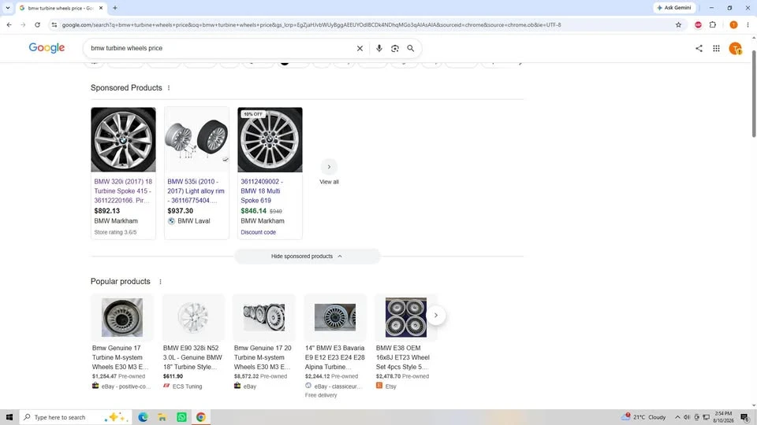
Task: Click in the Google search input field
Action: 220,48
